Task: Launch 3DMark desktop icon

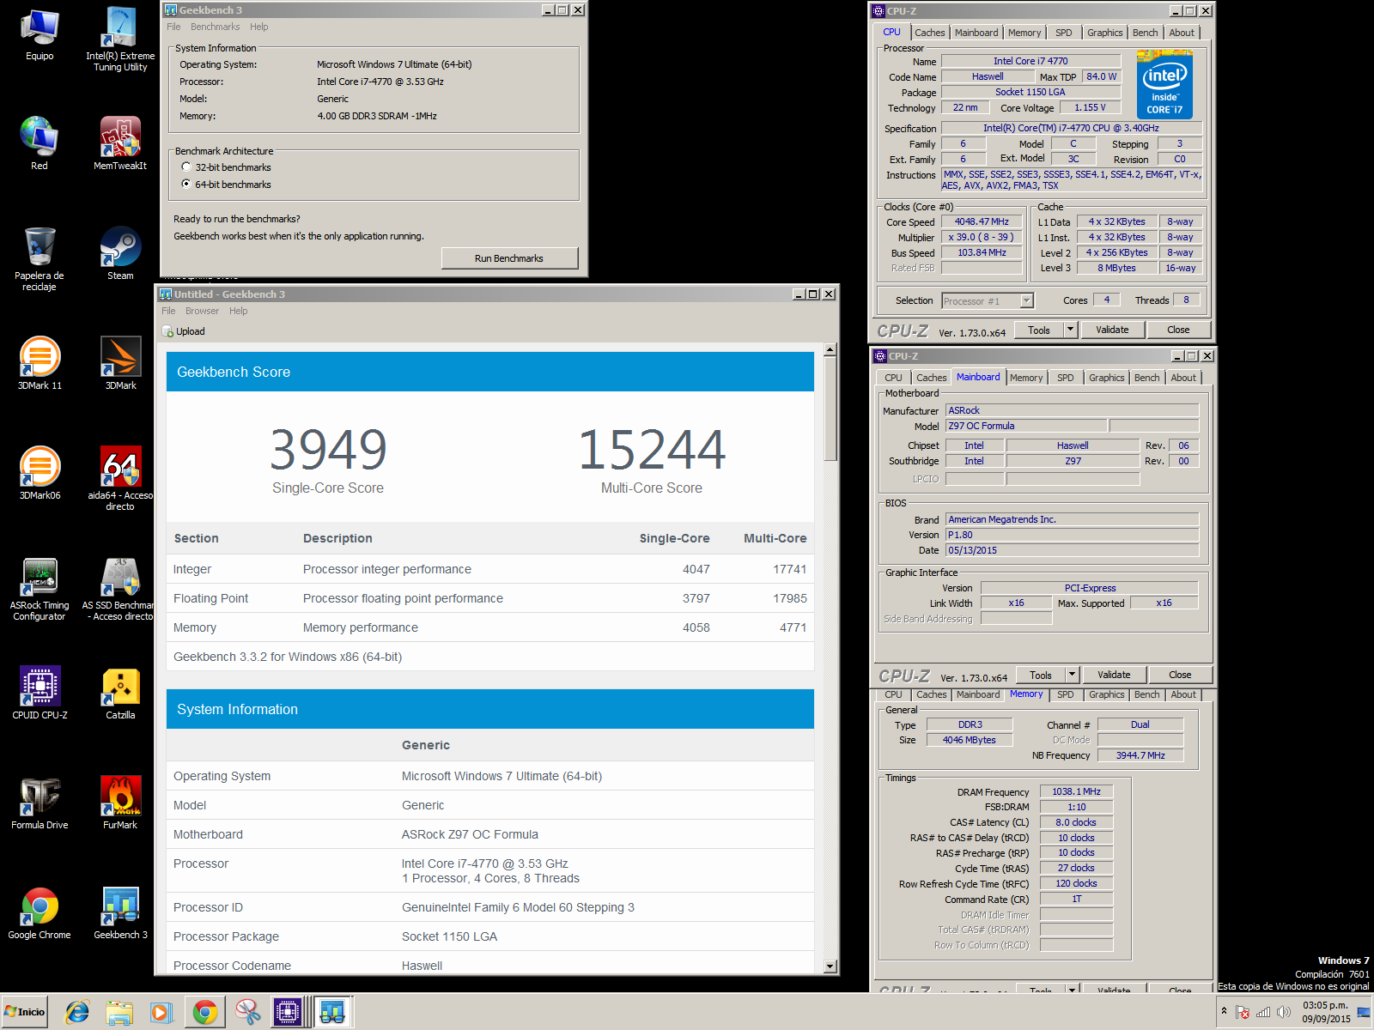Action: click(x=120, y=363)
